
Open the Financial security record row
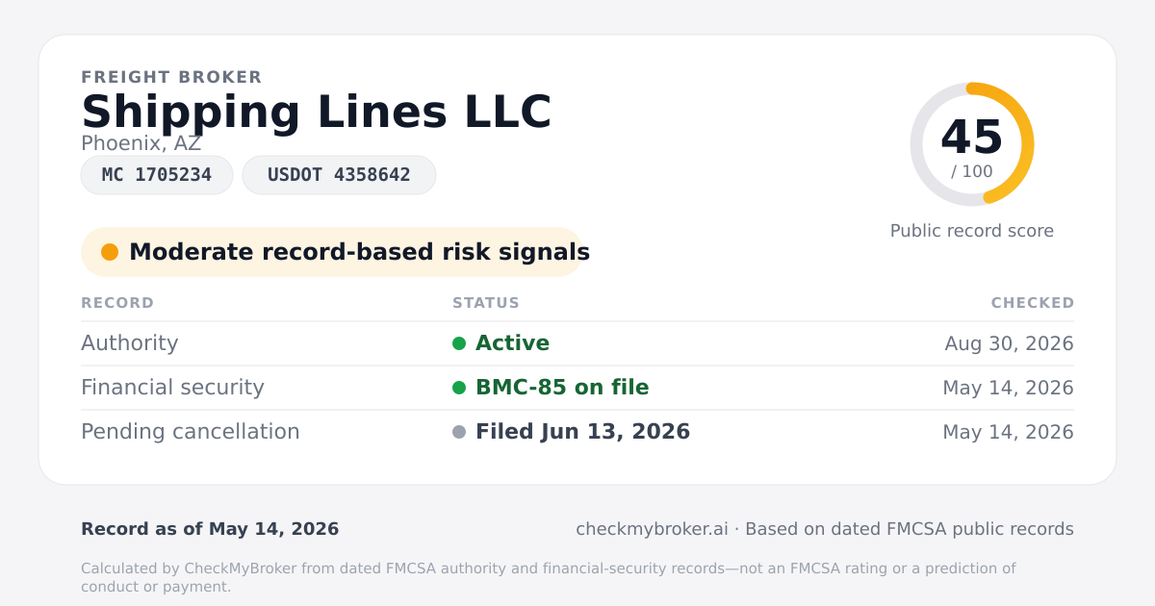coord(577,388)
